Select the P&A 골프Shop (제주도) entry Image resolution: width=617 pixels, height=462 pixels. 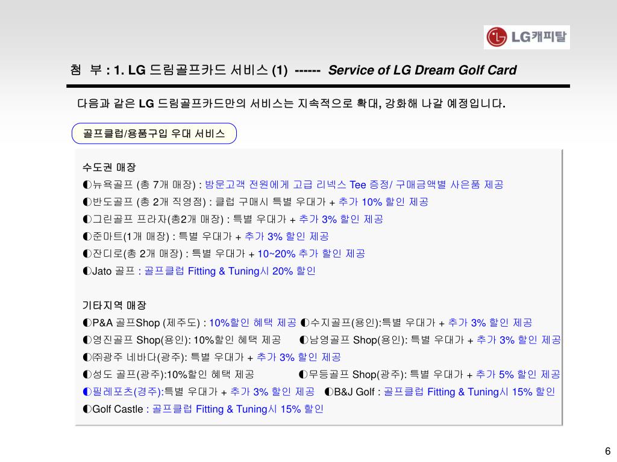189,323
